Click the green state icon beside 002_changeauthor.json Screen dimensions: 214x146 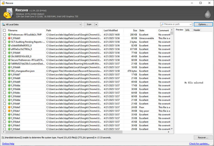click(x=9, y=71)
